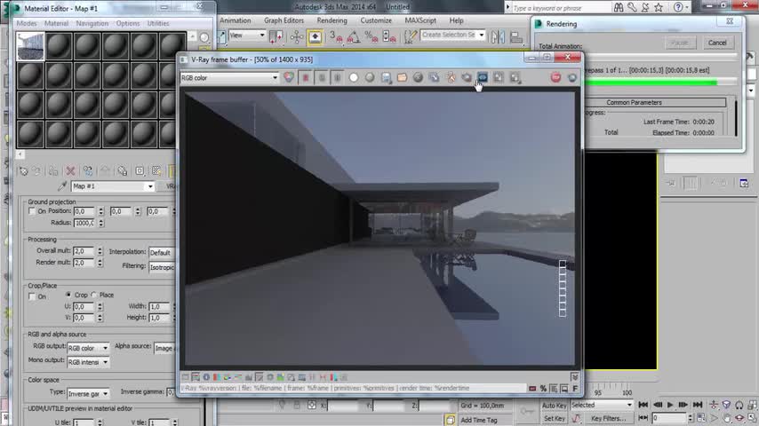The image size is (759, 426).
Task: Select the first material sample slot
Action: pos(30,46)
